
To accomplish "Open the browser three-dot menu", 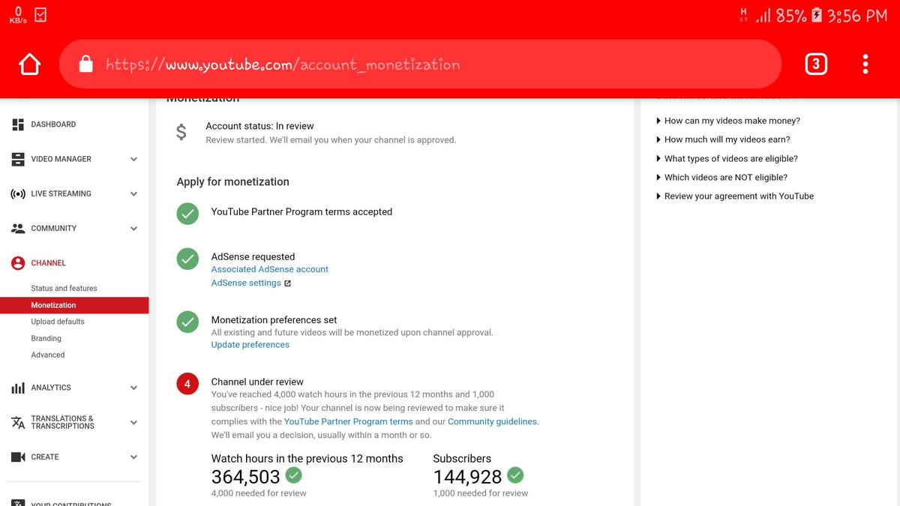I will (865, 64).
